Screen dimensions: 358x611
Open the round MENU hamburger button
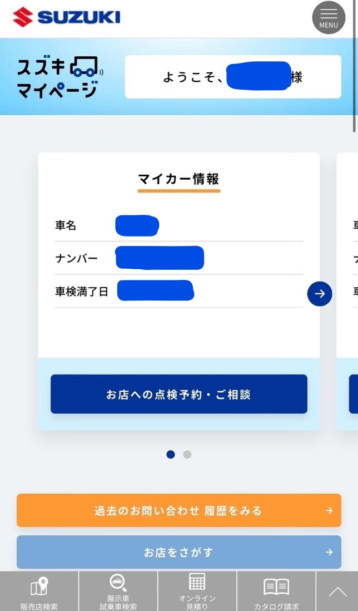click(x=329, y=18)
